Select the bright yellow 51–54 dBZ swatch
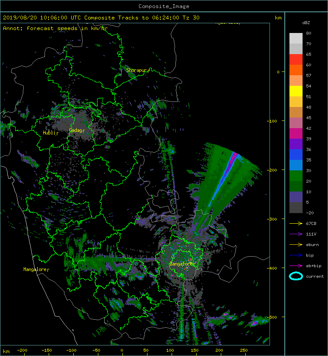 pos(296,91)
